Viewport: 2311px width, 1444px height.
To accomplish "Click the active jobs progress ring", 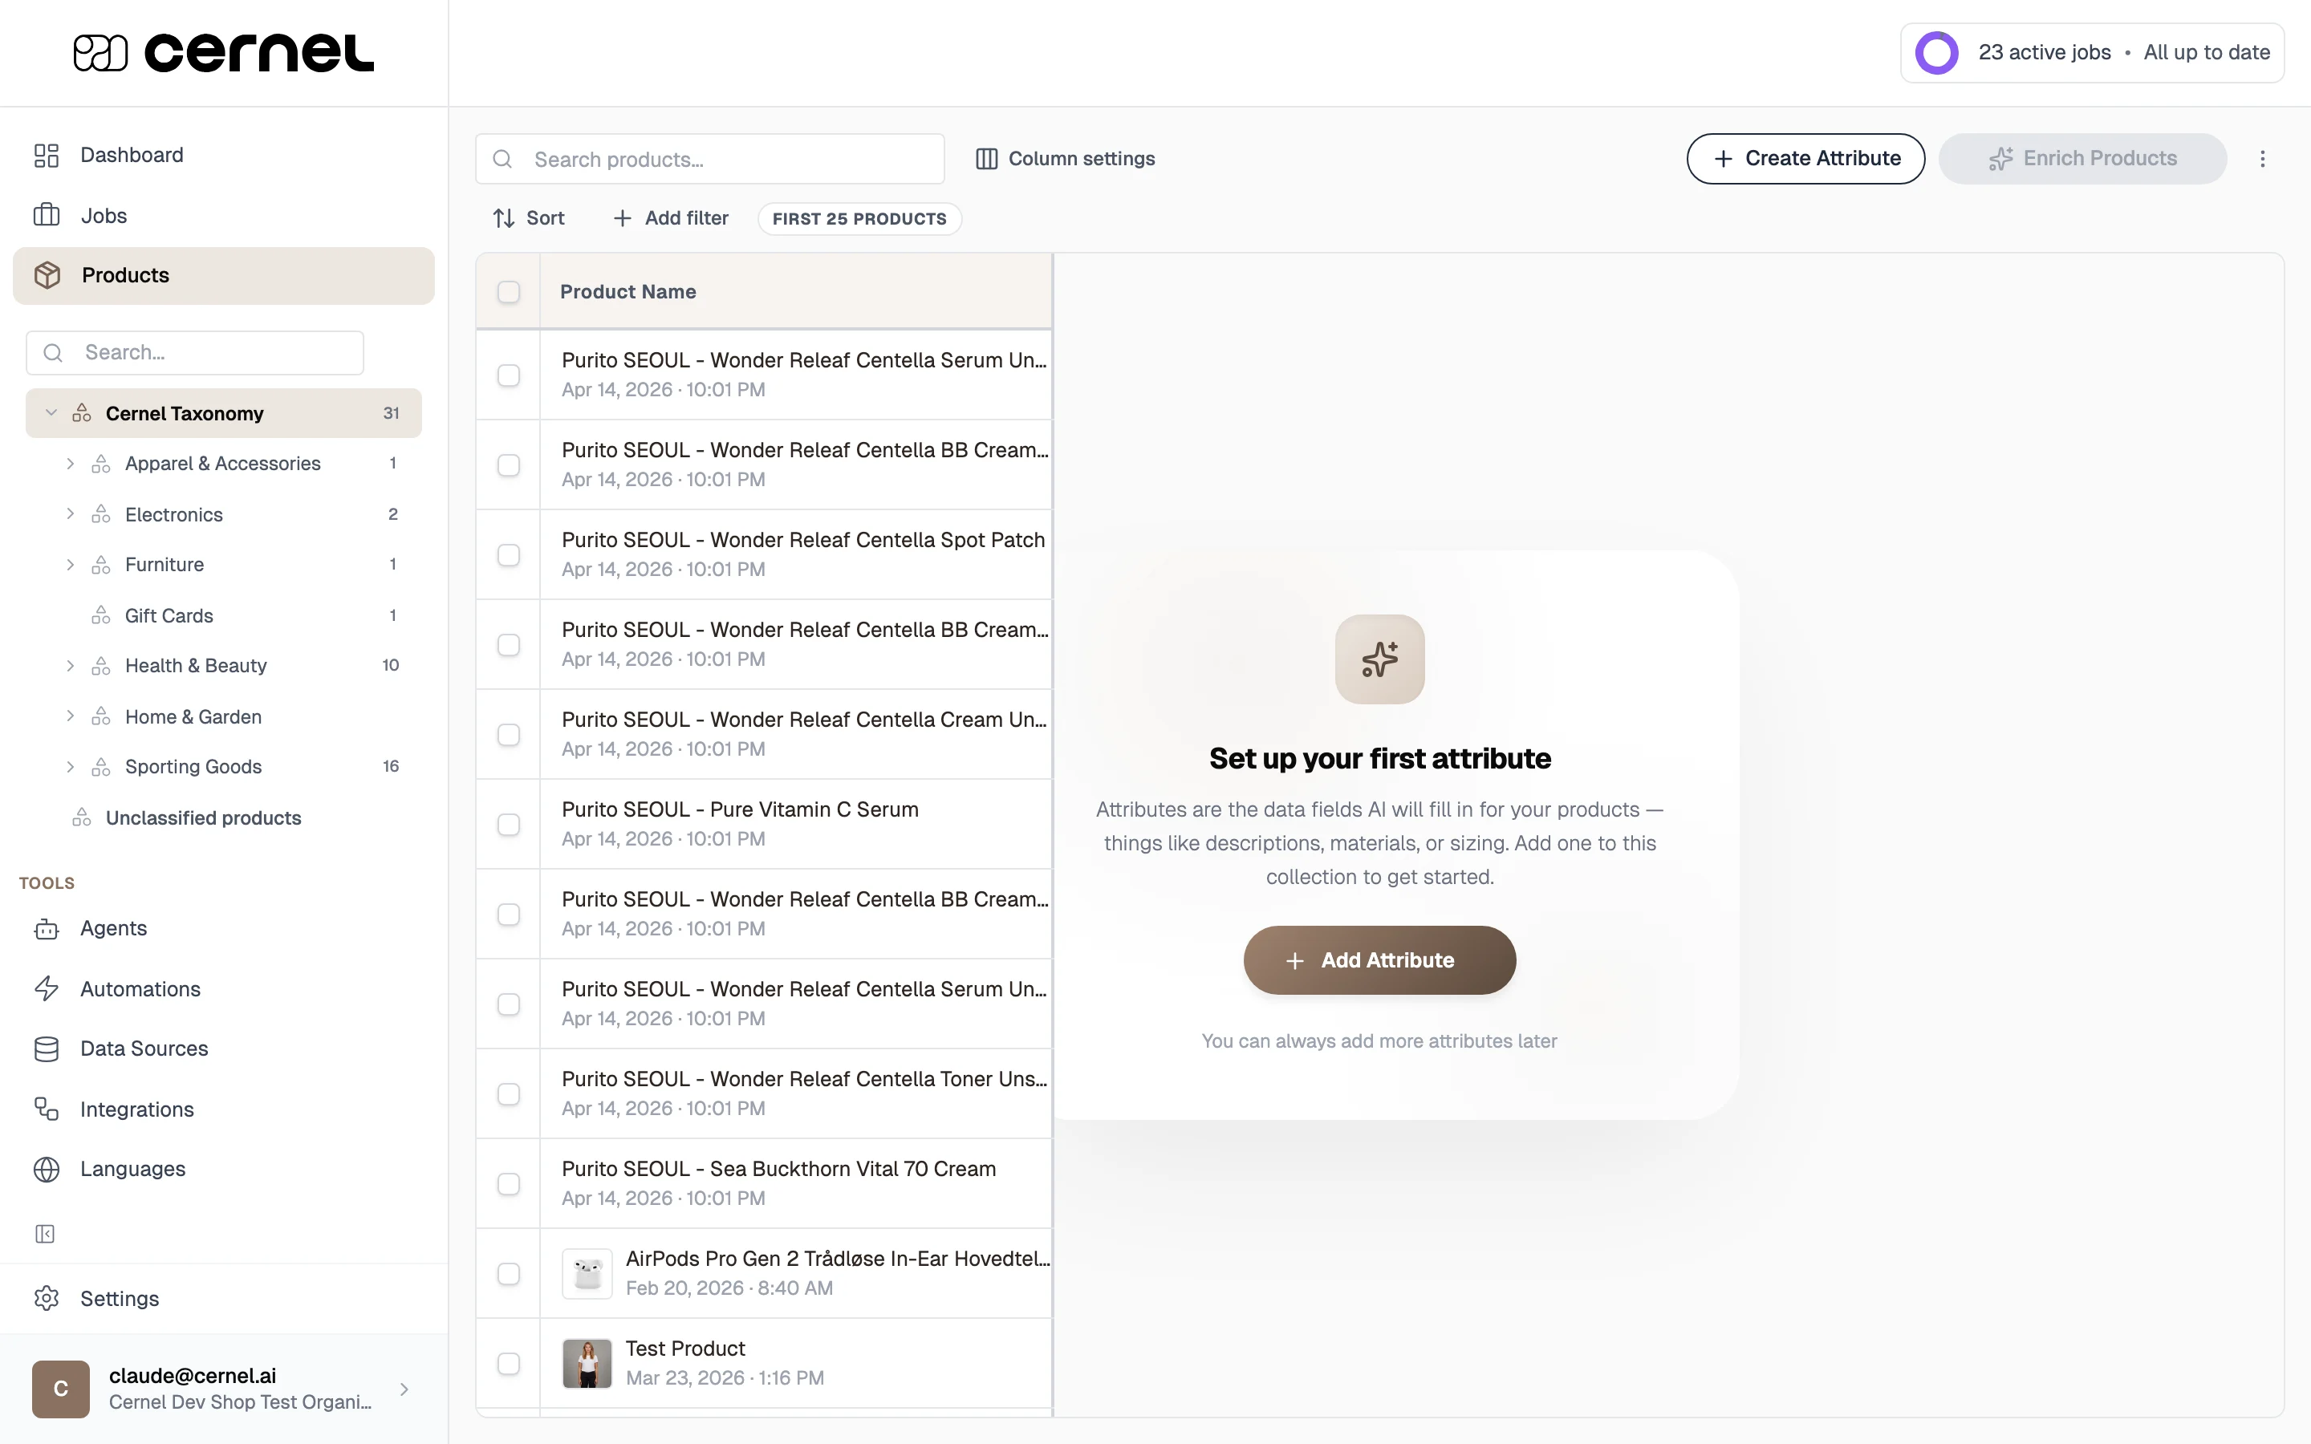I will 1936,52.
